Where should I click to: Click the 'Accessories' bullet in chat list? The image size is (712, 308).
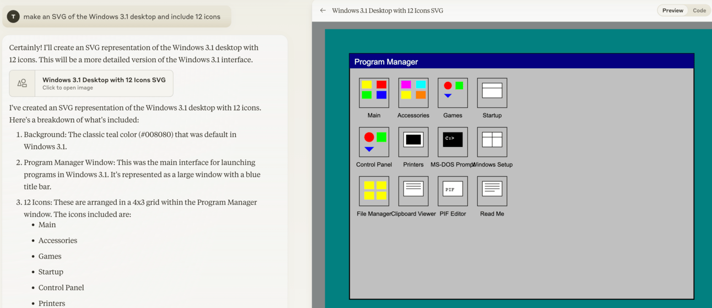pyautogui.click(x=58, y=240)
